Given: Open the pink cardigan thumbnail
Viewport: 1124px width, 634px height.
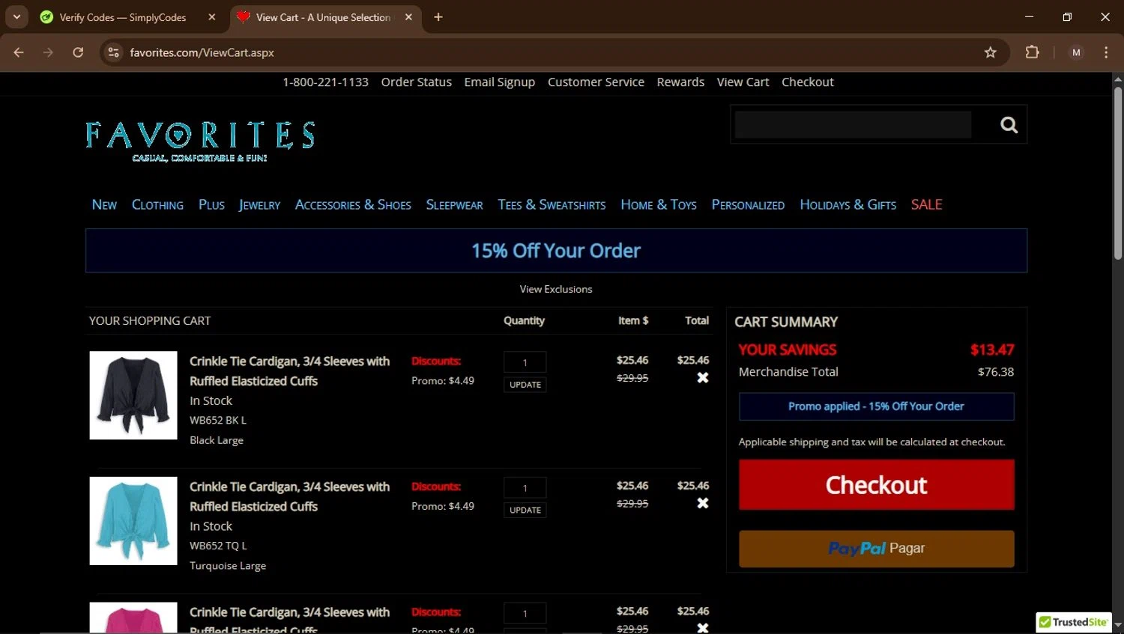Looking at the screenshot, I should point(133,618).
